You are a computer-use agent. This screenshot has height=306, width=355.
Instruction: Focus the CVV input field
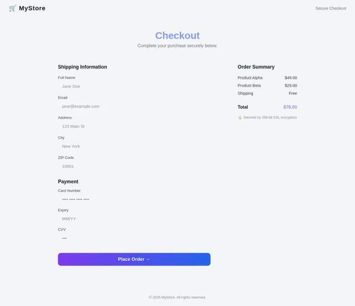134,238
